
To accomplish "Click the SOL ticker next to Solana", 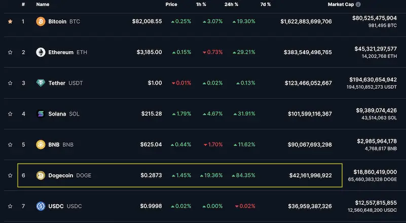I will 75,114.
